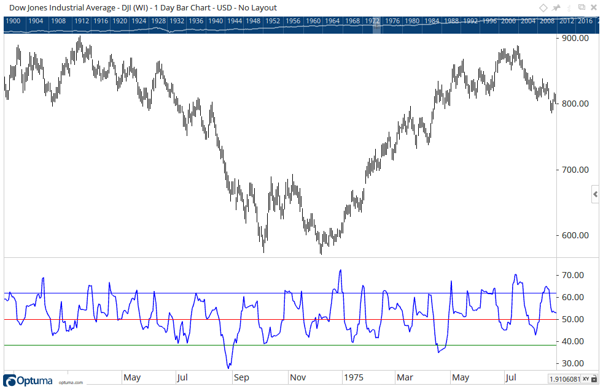Jump to 2000 on the overview timeline
The width and height of the screenshot is (603, 389).
[508, 21]
